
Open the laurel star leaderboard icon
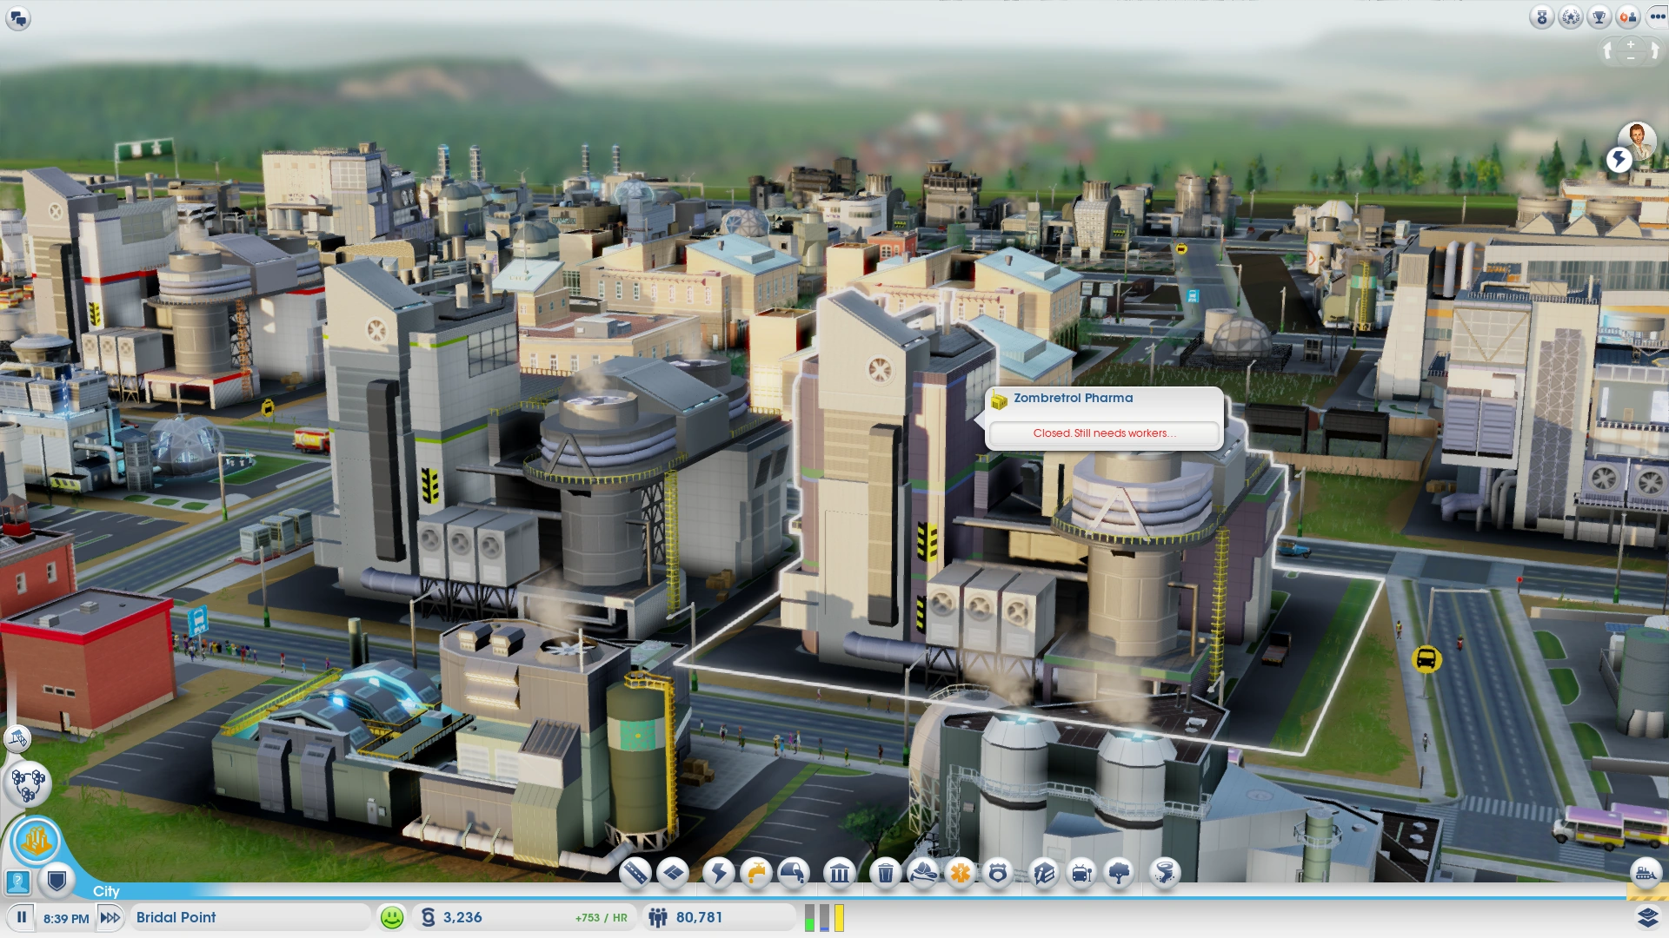pyautogui.click(x=1571, y=17)
